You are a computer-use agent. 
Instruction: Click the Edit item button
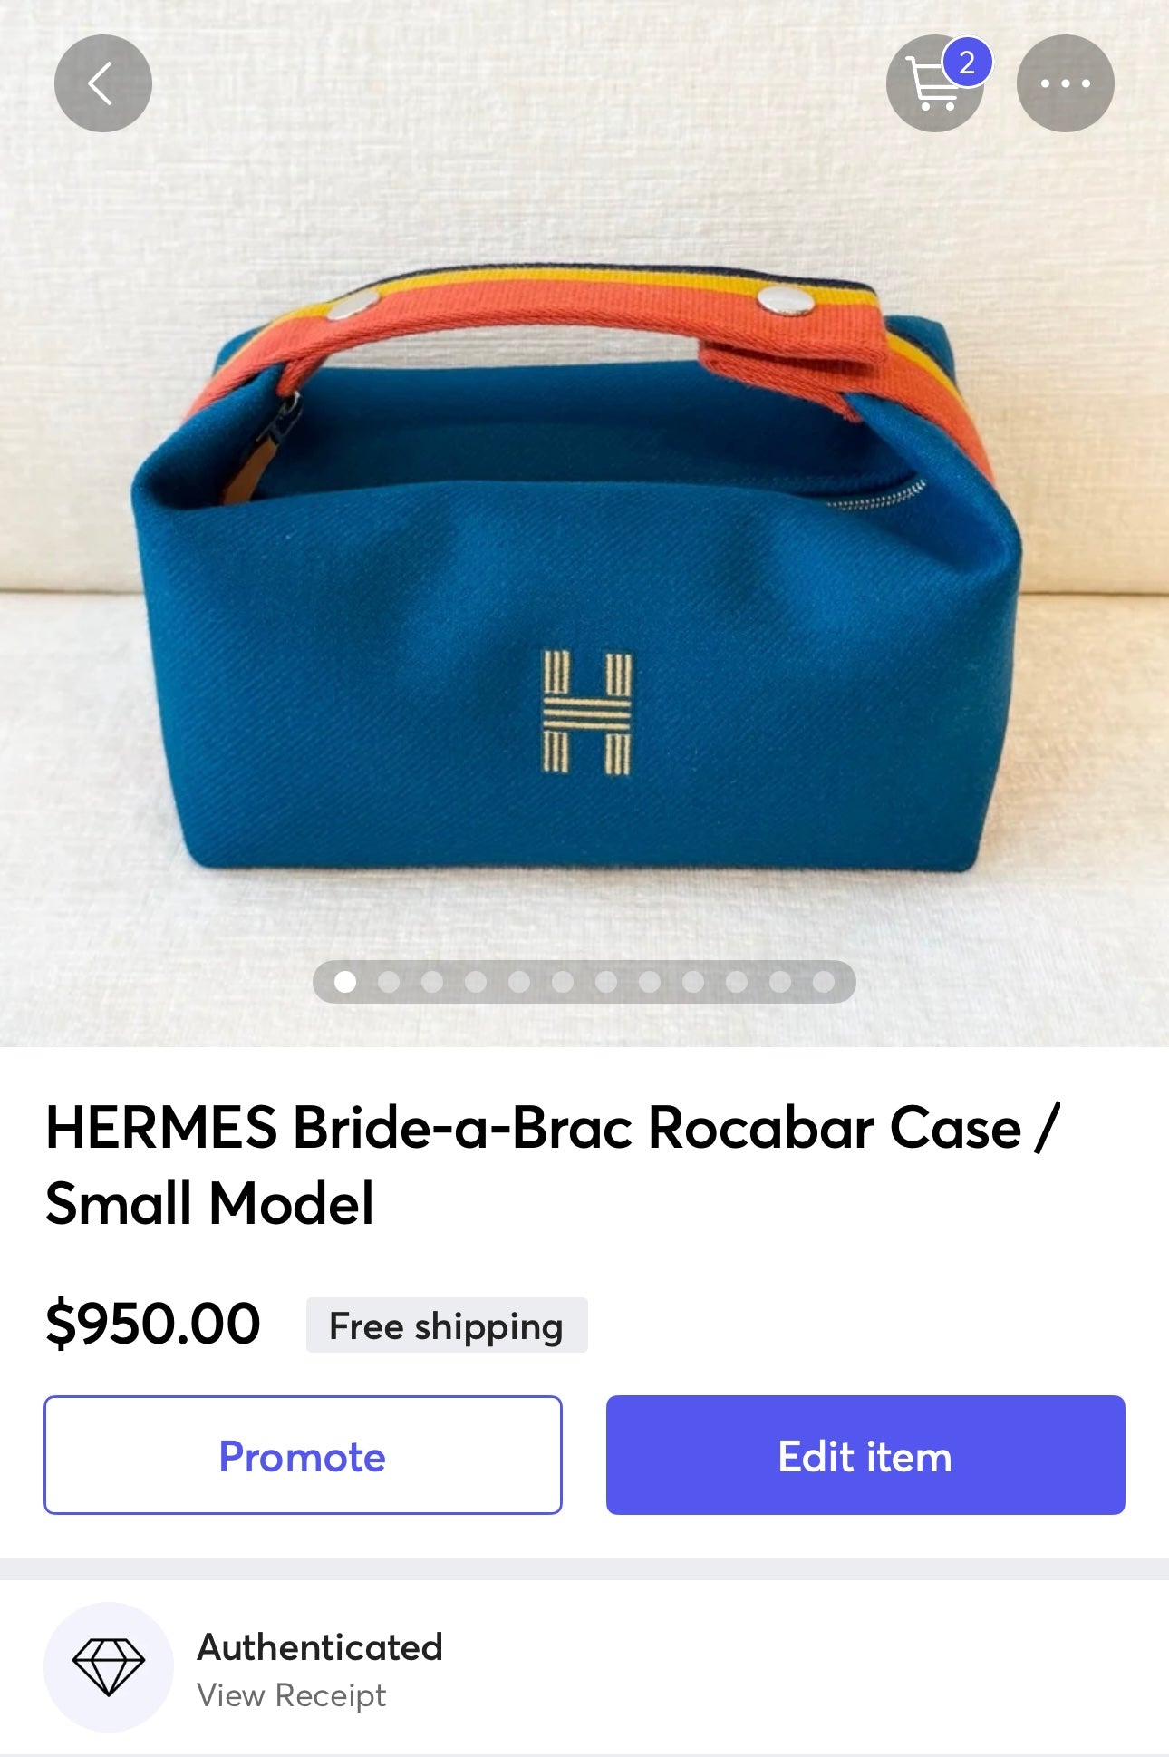coord(865,1455)
